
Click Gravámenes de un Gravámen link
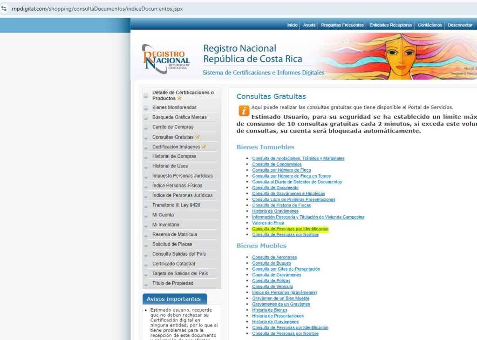click(x=281, y=304)
